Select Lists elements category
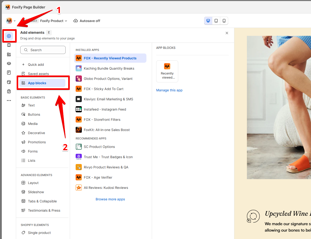The image size is (311, 239). pos(42,160)
